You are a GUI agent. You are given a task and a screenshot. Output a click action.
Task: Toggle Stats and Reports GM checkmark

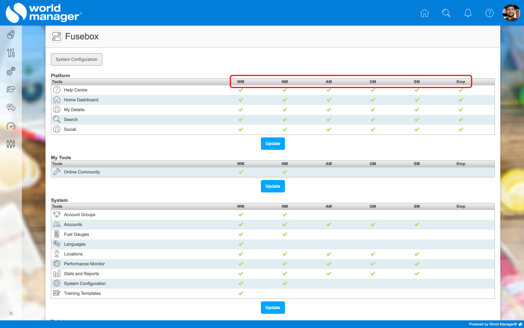coord(373,274)
